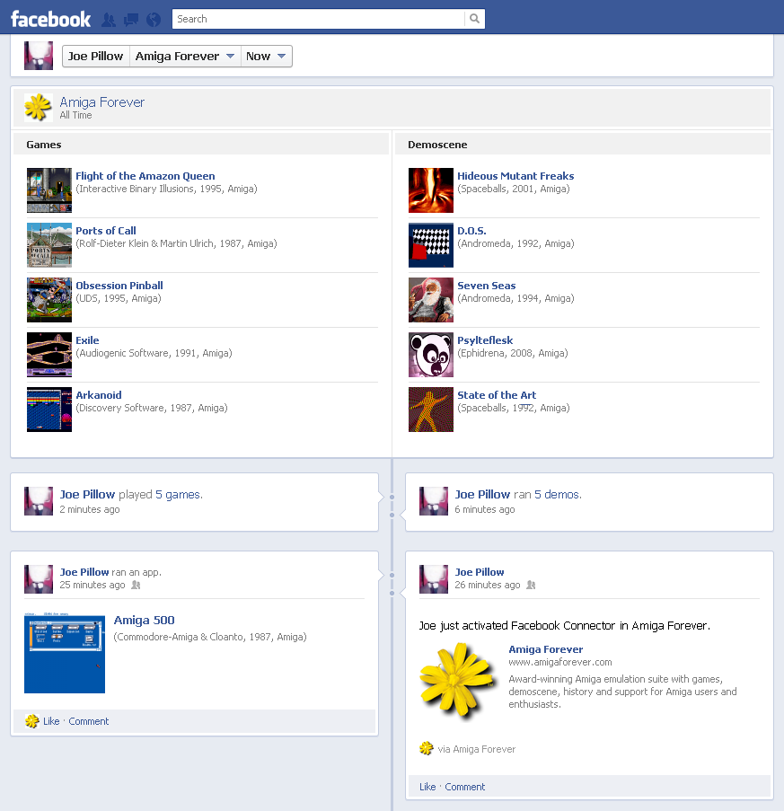The height and width of the screenshot is (811, 784).
Task: Expand the Amiga Forever dropdown
Action: tap(185, 57)
